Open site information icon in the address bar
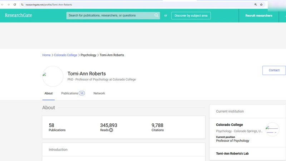The height and width of the screenshot is (161, 286). click(22, 5)
